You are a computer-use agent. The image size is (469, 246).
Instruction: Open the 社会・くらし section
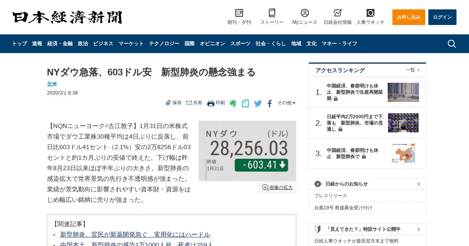click(x=271, y=44)
